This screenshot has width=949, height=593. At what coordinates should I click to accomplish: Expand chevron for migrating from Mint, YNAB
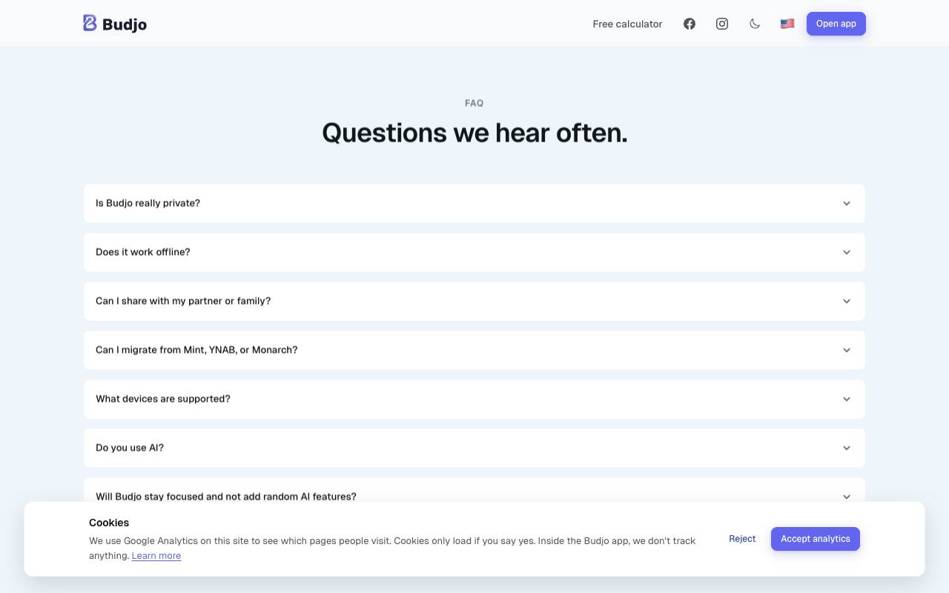tap(847, 350)
